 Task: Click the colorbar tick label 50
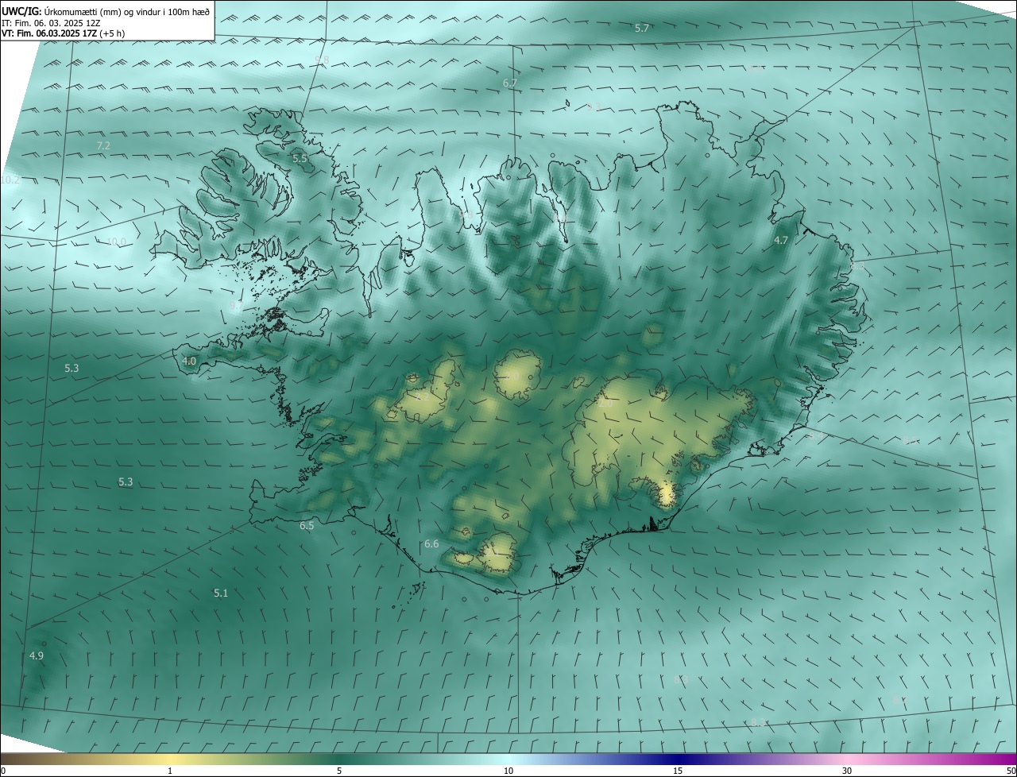(1011, 771)
